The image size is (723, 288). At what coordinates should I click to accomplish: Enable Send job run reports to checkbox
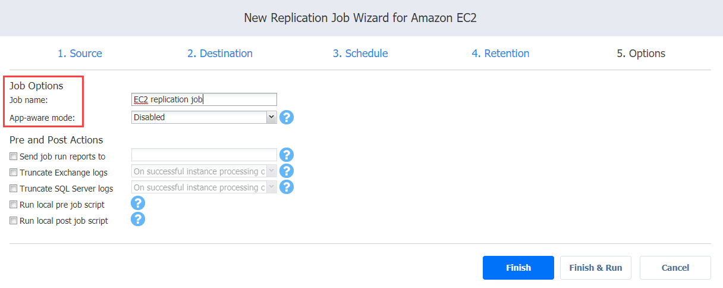click(x=14, y=156)
